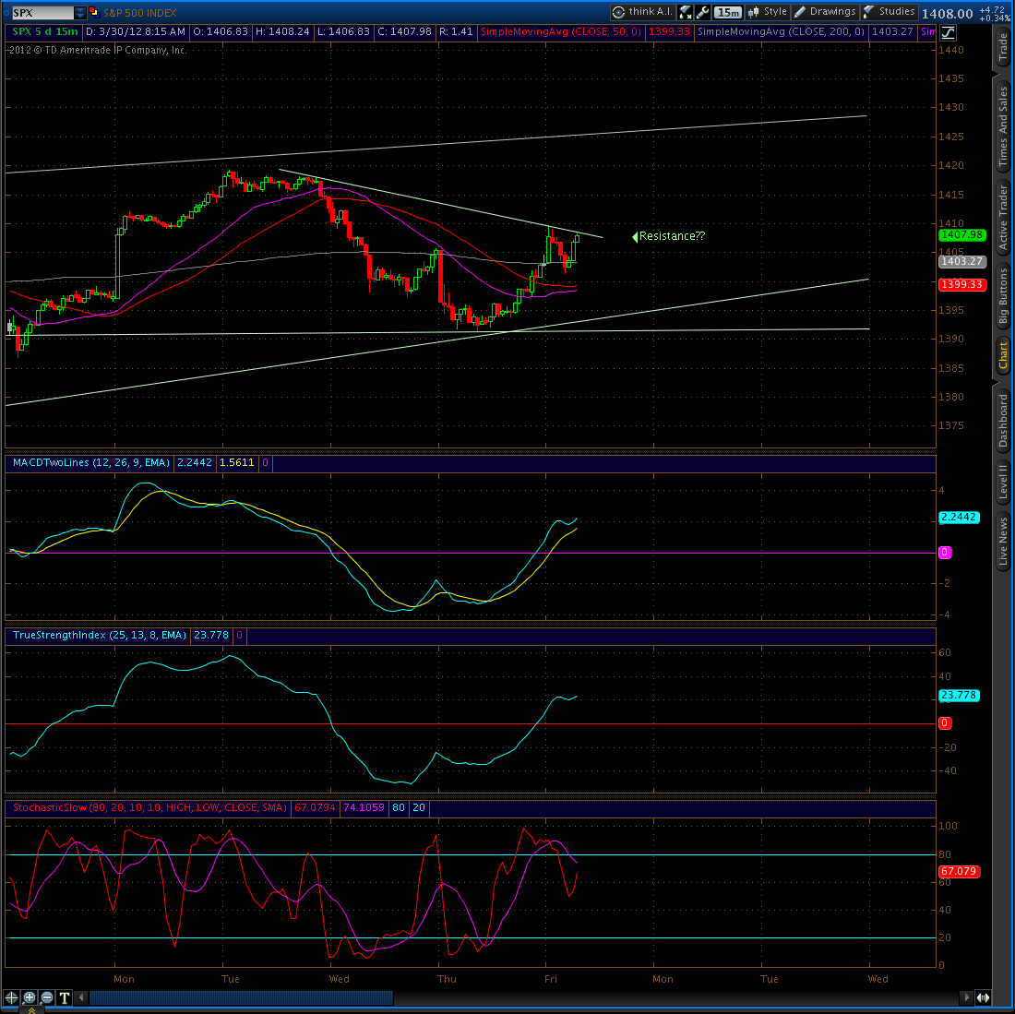
Task: Click the yellow 1.5611 MACD average value
Action: tap(237, 462)
